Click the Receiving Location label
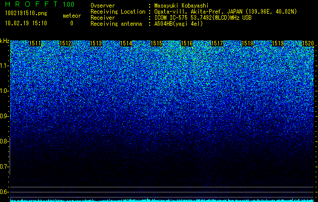 (x=118, y=12)
